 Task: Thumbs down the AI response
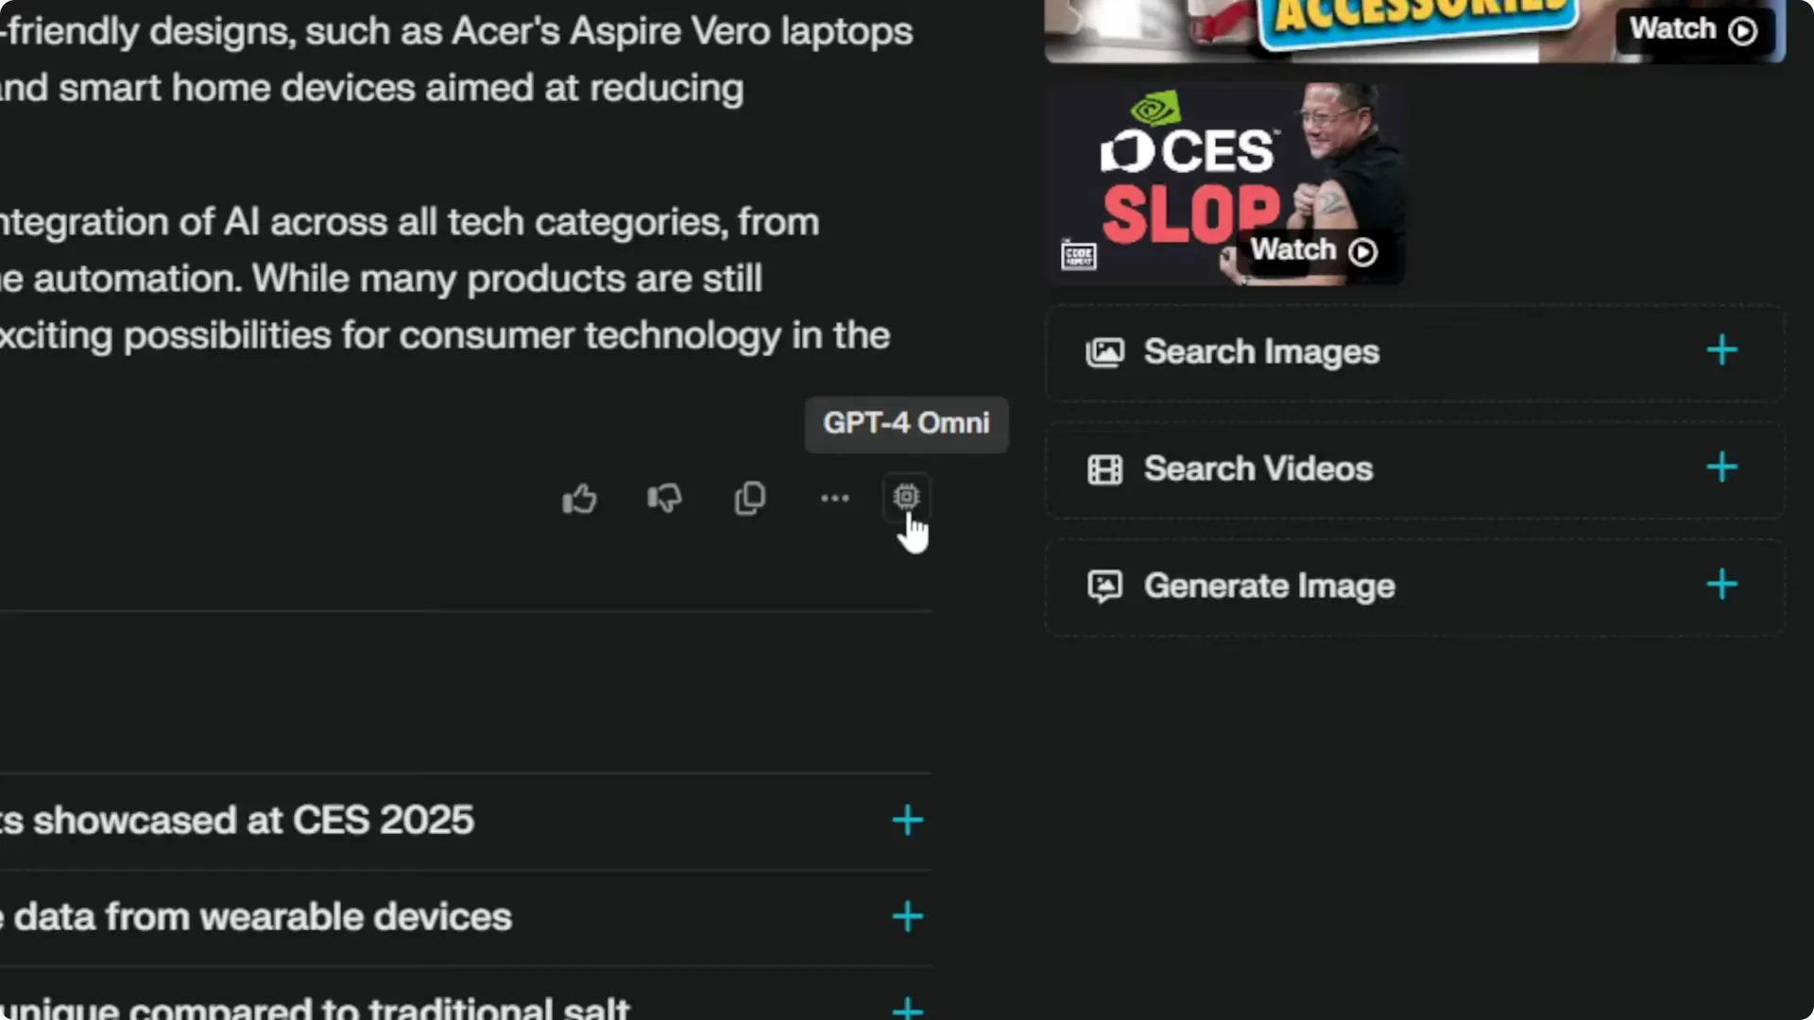pos(664,498)
